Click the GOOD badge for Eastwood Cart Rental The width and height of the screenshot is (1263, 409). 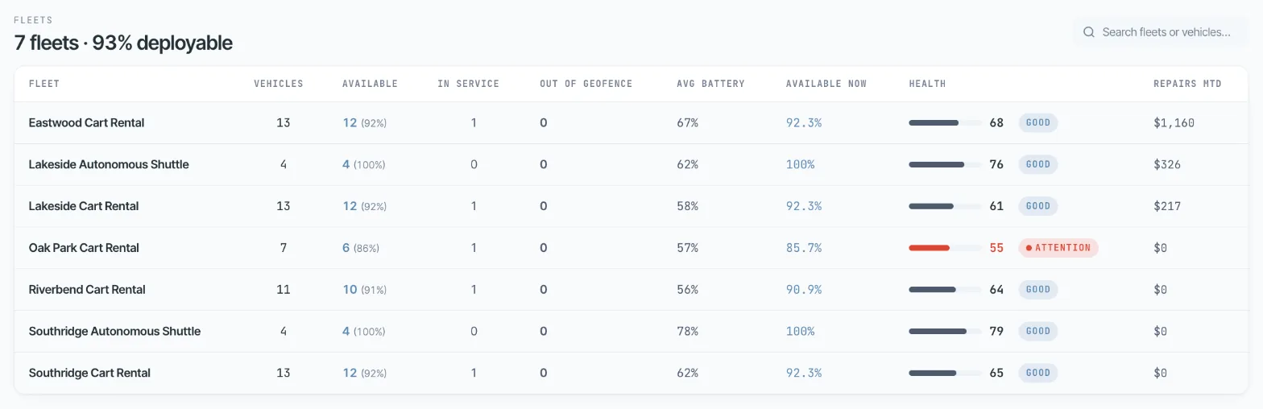(1038, 123)
